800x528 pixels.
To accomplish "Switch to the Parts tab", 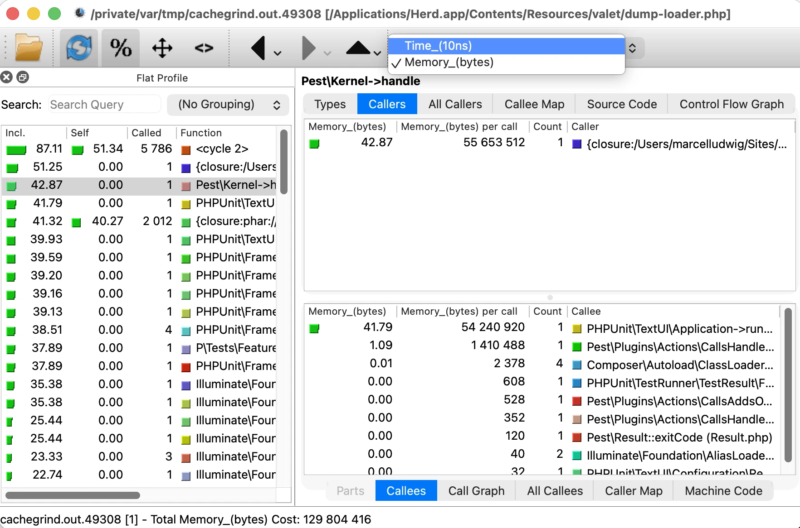I will [x=351, y=491].
